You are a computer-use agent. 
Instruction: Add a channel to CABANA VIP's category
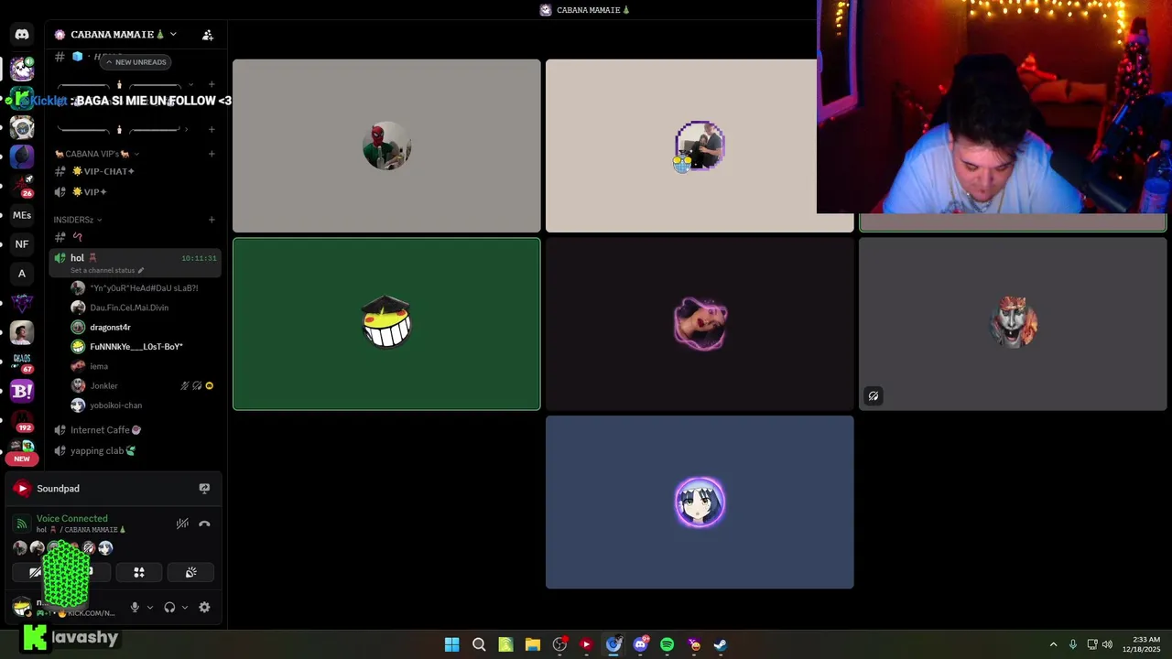point(212,154)
